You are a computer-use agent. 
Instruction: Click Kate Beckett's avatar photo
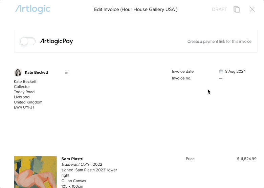click(18, 72)
